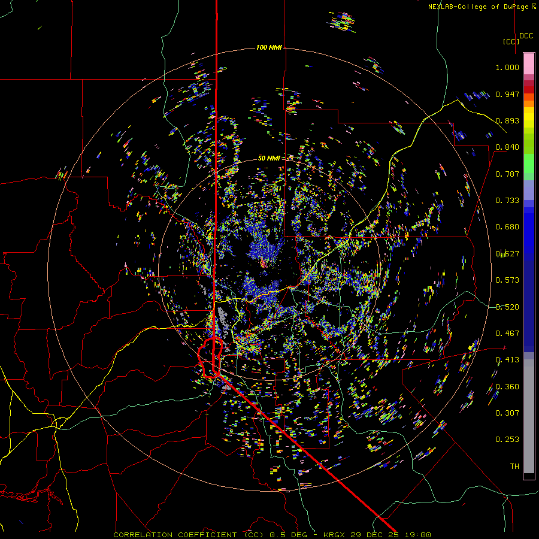Select the 0.787 legend value
Viewport: 539px width, 539px height.
click(507, 174)
